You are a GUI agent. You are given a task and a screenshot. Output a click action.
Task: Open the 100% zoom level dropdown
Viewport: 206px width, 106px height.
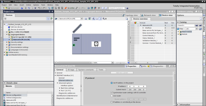(112, 63)
